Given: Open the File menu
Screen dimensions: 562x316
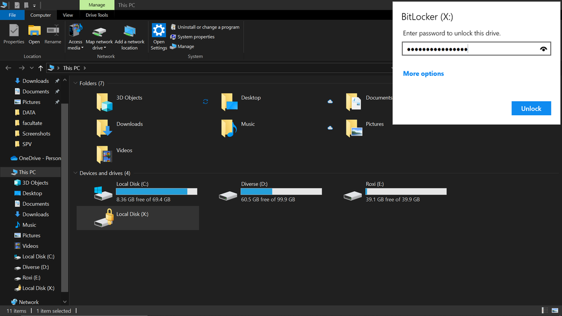Looking at the screenshot, I should (x=12, y=15).
